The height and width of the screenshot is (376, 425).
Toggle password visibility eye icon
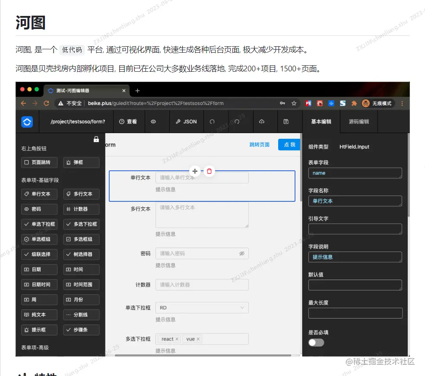click(242, 253)
